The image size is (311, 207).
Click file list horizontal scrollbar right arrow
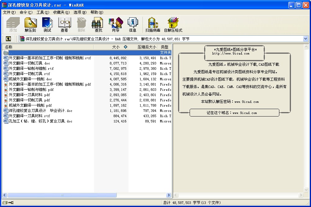pyautogui.click(x=169, y=195)
